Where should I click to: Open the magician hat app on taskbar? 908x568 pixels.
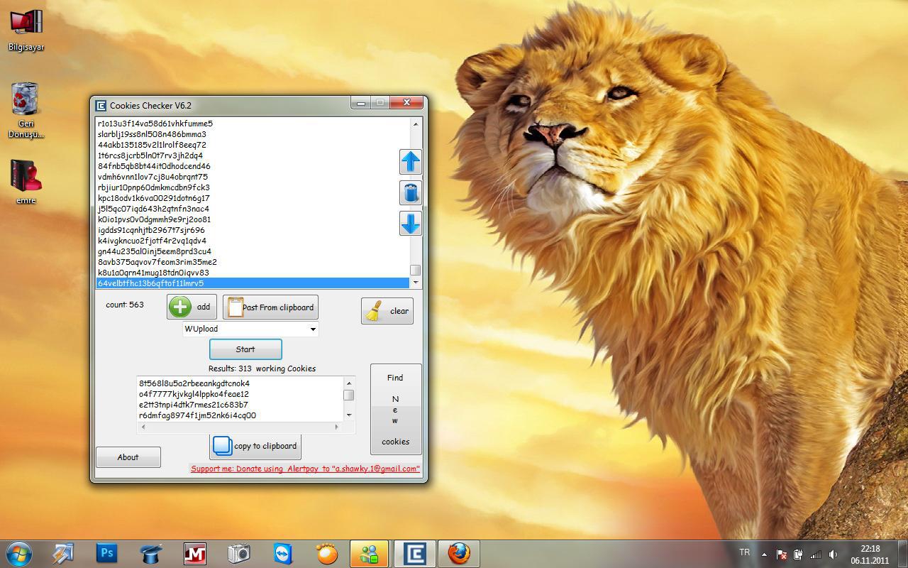150,553
